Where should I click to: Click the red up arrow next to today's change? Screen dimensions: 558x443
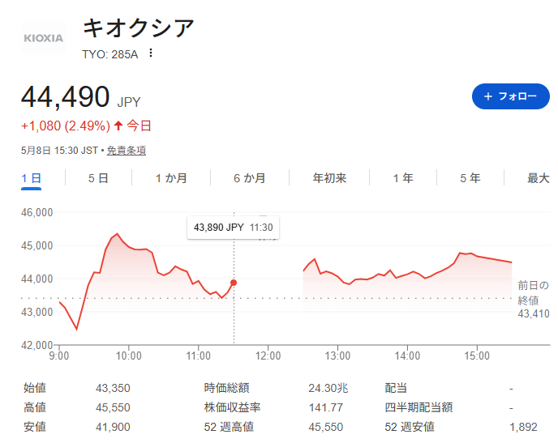pyautogui.click(x=118, y=126)
